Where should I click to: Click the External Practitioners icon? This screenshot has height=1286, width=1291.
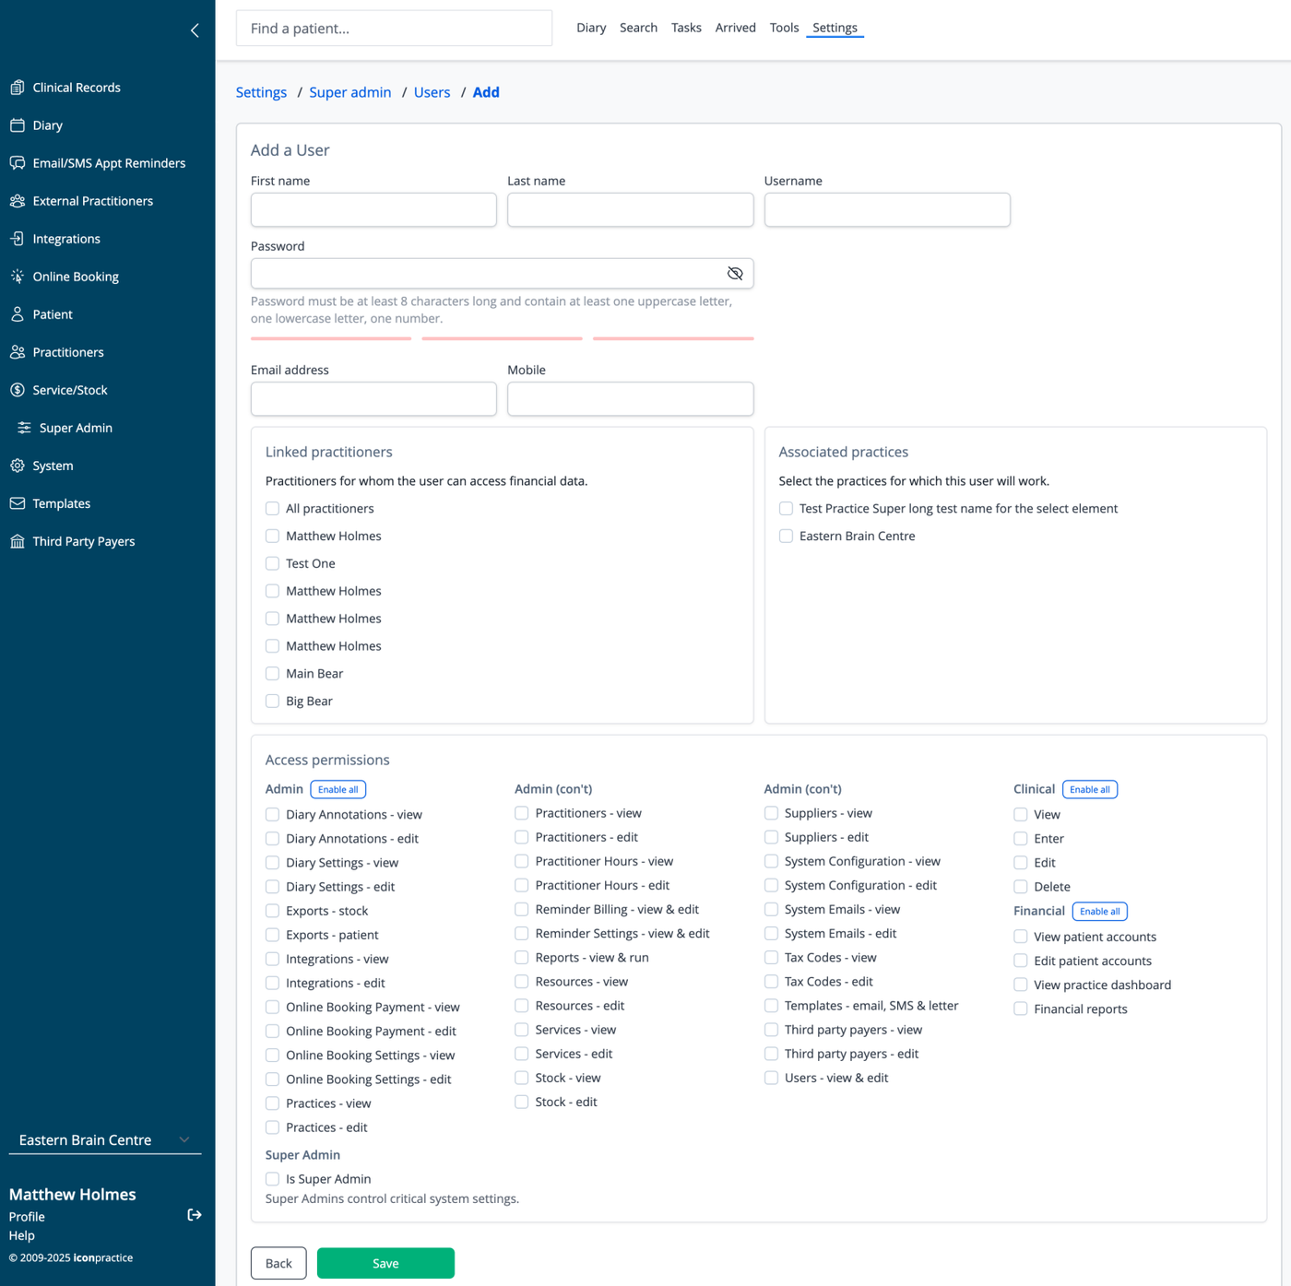[18, 201]
